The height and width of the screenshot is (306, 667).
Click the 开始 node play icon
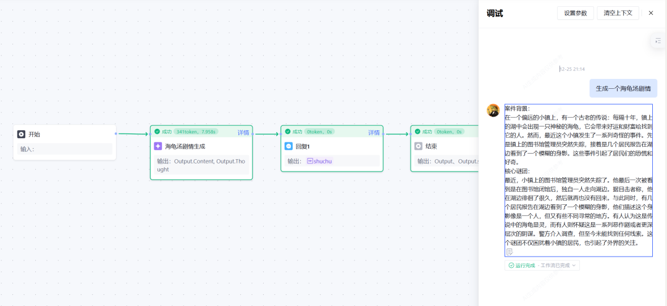tap(21, 134)
